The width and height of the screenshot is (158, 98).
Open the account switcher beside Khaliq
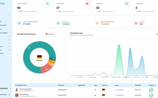[9, 95]
